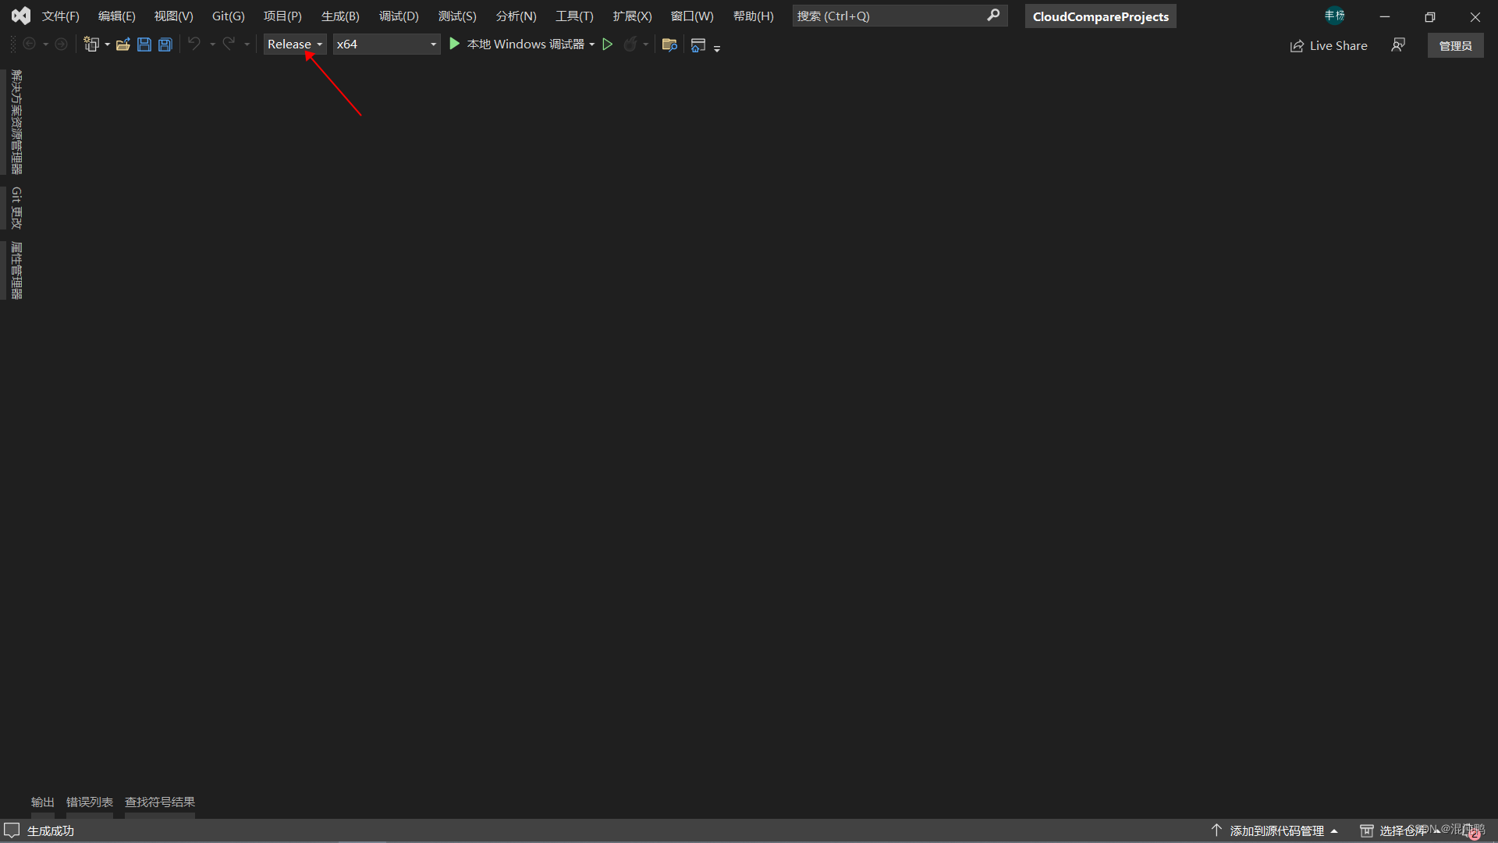Start without debugging using outlined play icon
Screen dimensions: 1498x843
[608, 44]
